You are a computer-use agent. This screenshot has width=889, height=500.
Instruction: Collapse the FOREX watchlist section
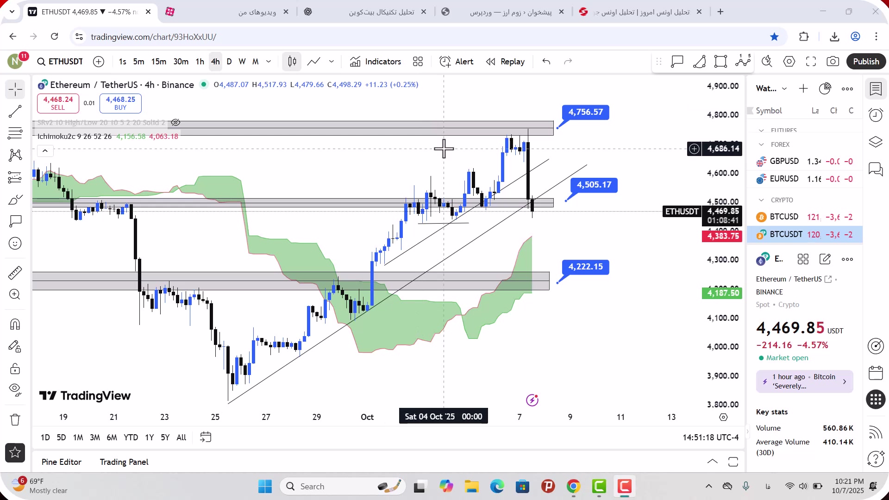[761, 144]
